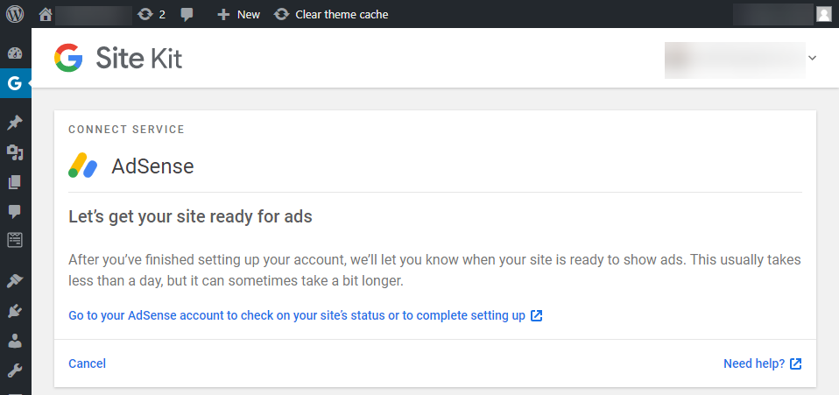Open the form/table icon in sidebar
Image resolution: width=839 pixels, height=395 pixels.
tap(15, 240)
